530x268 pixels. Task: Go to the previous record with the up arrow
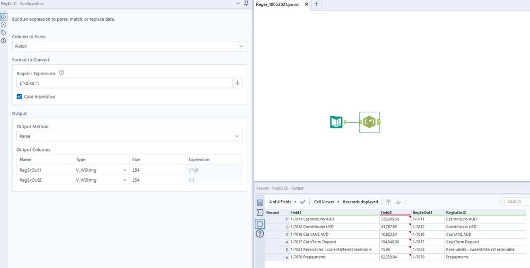388,202
